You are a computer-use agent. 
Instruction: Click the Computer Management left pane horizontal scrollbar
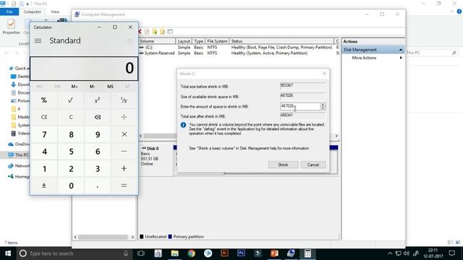[103, 237]
